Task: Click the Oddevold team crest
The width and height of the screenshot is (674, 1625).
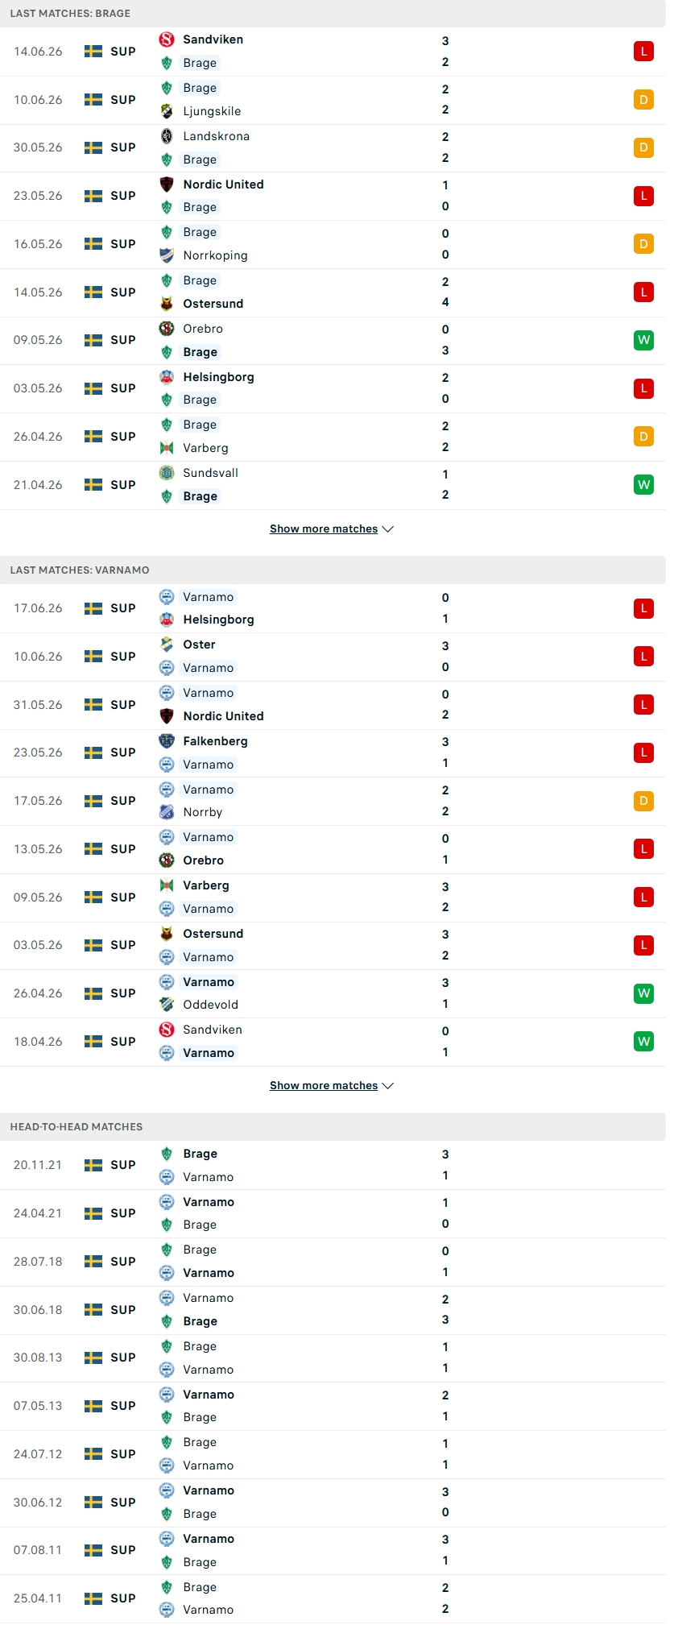Action: [x=167, y=1005]
